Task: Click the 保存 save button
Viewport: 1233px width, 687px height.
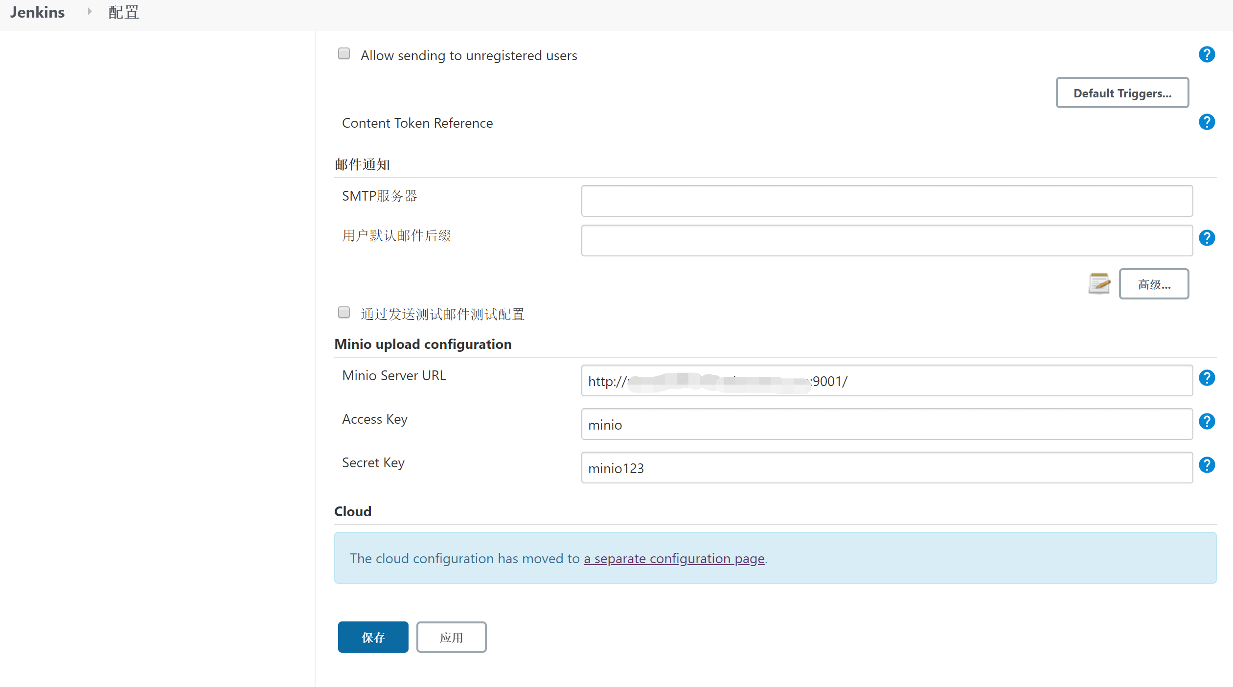Action: tap(373, 637)
